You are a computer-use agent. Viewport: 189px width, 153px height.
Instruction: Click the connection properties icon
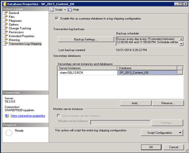(7, 116)
